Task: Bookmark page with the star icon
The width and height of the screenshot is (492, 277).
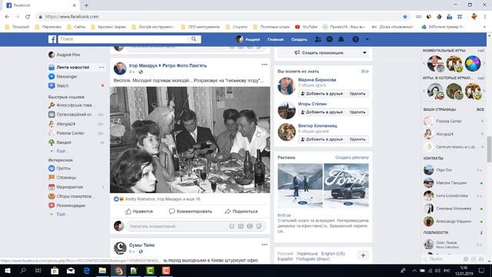Action: [x=405, y=17]
